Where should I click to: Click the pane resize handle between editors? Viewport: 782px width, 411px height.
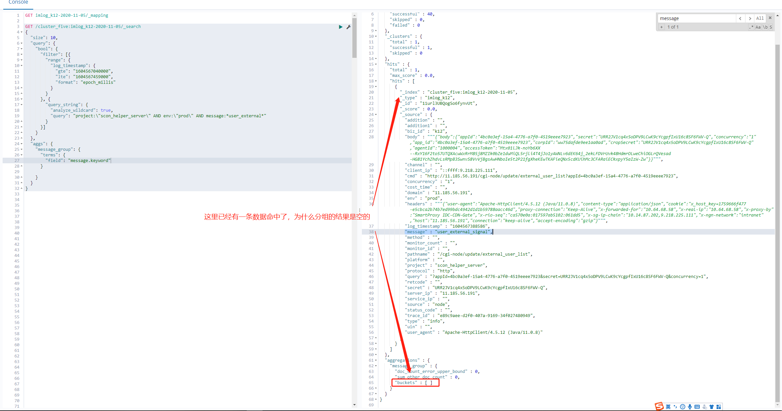click(359, 210)
